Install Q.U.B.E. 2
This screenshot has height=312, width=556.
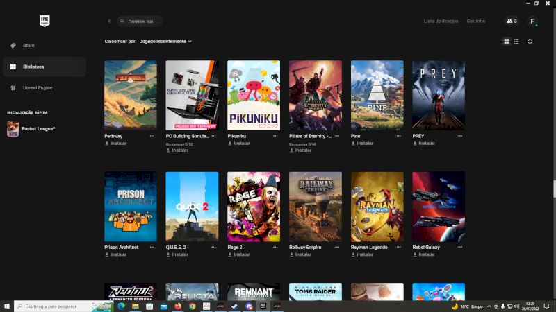click(x=177, y=254)
